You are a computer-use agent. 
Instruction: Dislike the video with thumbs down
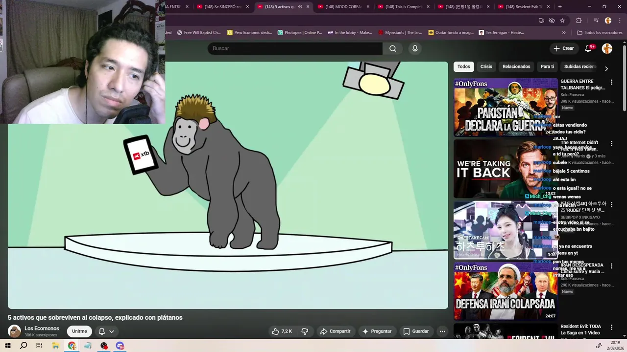click(305, 331)
